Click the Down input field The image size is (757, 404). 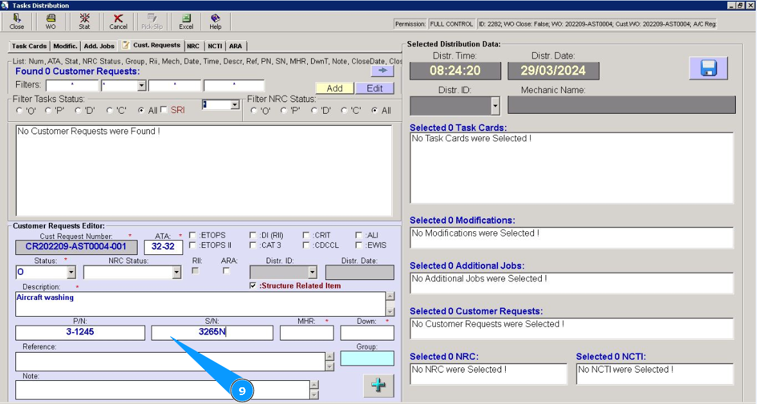coord(368,333)
